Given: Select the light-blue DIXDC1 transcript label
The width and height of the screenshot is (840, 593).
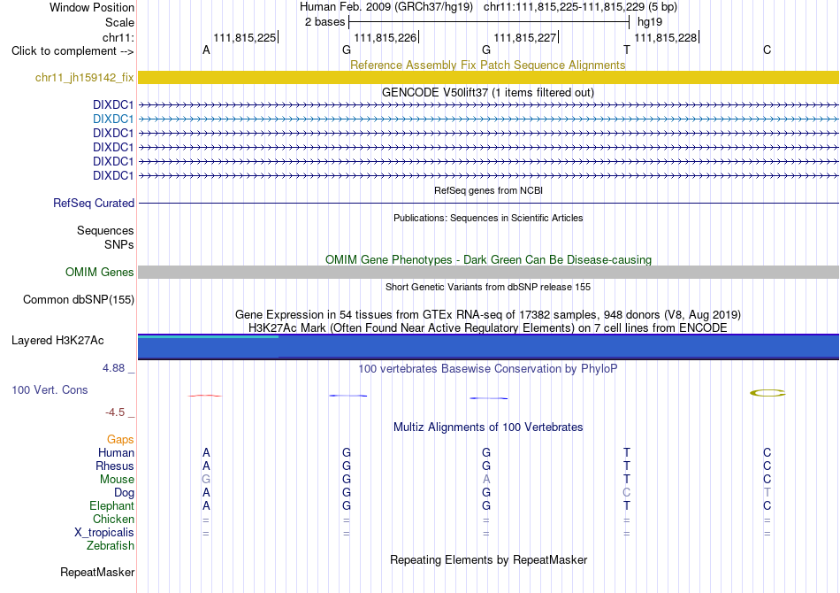Looking at the screenshot, I should [x=113, y=119].
